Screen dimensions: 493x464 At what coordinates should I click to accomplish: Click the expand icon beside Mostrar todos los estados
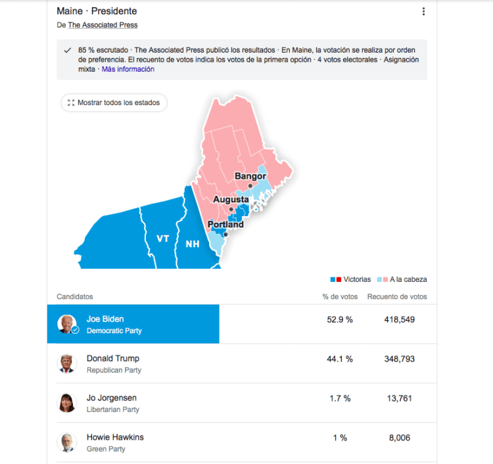click(71, 103)
